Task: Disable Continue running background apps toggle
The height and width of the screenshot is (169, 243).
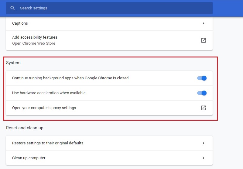Action: pos(202,78)
